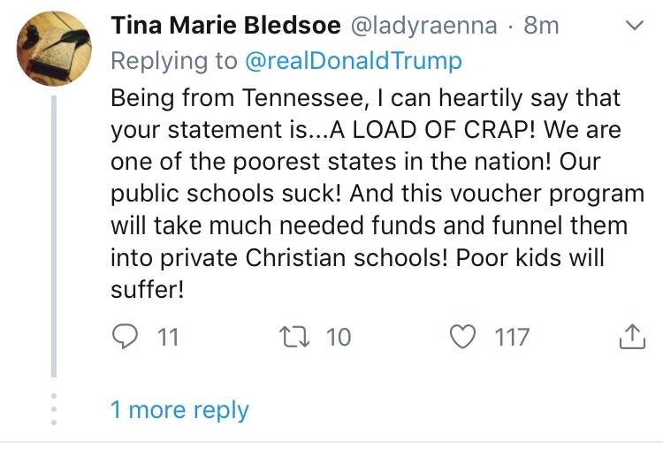Click the reply count 11
This screenshot has width=663, height=457.
coord(167,337)
